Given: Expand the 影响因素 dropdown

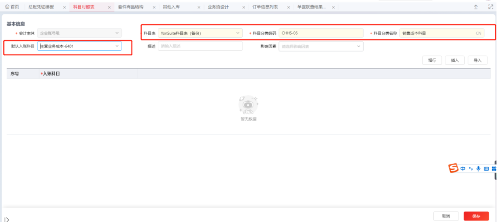Looking at the screenshot, I should point(321,47).
